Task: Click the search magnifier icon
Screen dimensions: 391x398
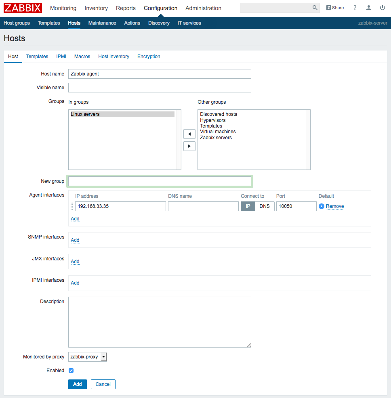Action: coord(315,8)
